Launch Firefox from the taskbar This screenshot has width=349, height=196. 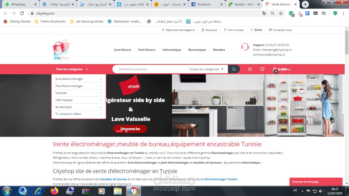click(x=54, y=191)
